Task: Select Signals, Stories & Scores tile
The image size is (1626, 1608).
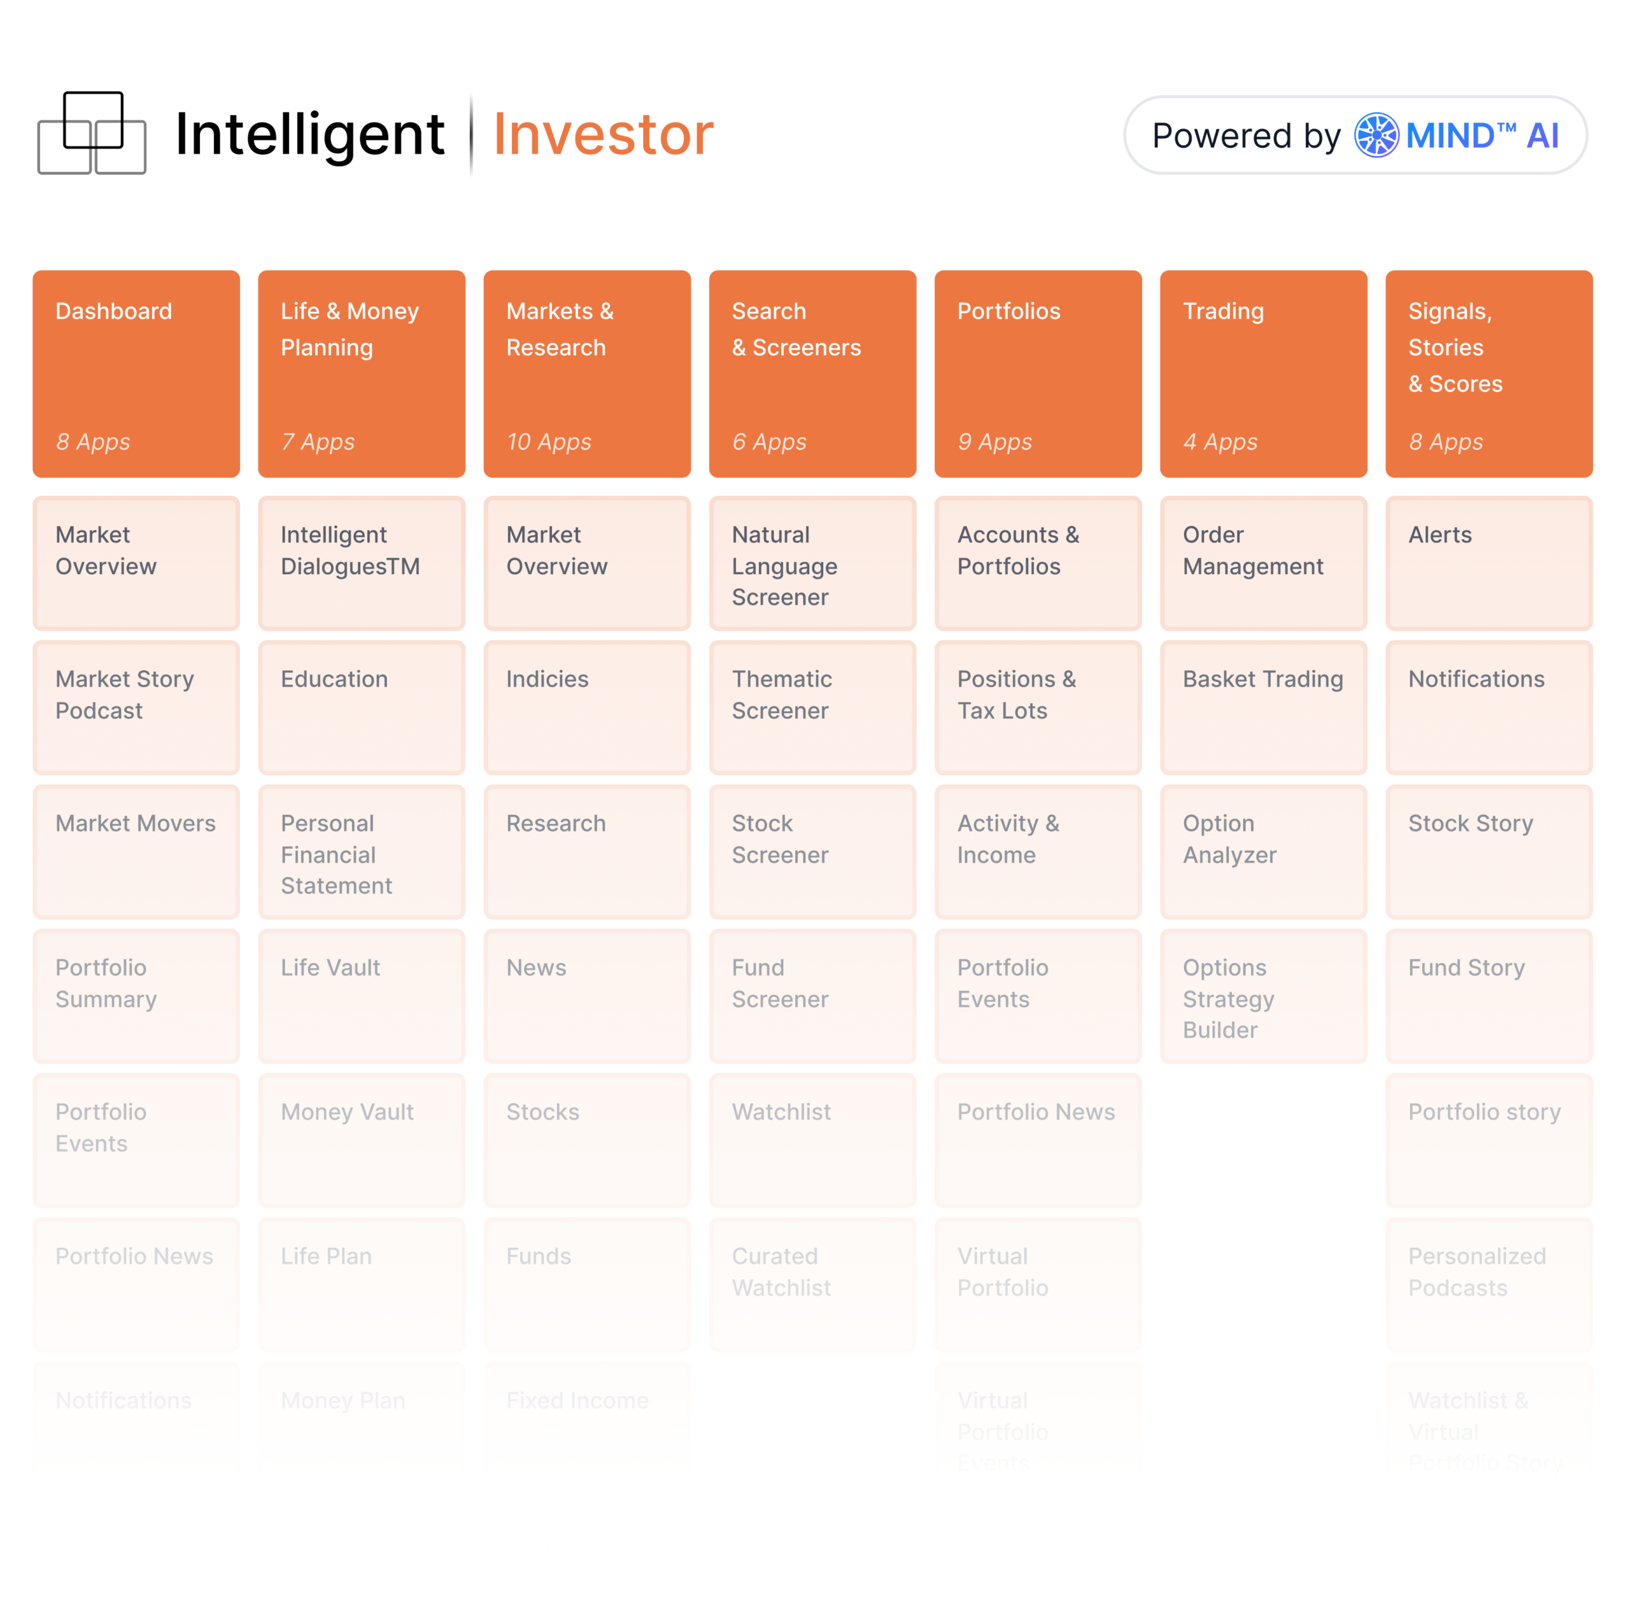Action: (1489, 373)
